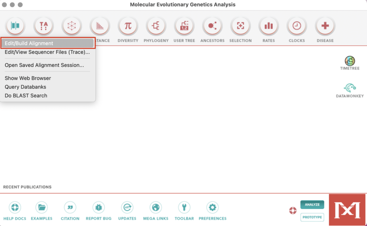367x226 pixels.
Task: Open the Ancestors analysis icon
Action: coord(212,26)
